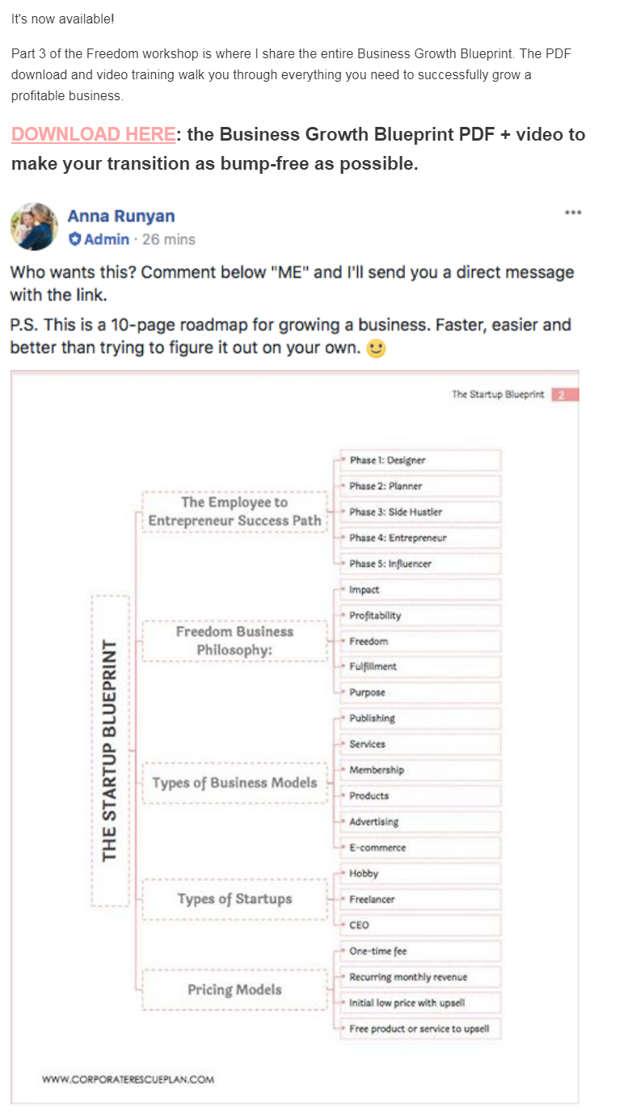
Task: Click the Pricing Models branch
Action: click(x=234, y=989)
